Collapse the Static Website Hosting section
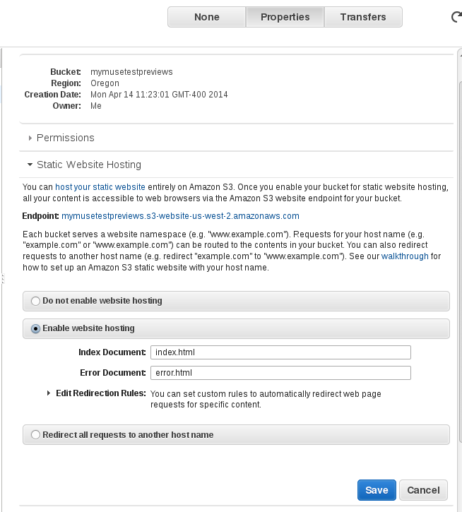Image resolution: width=462 pixels, height=512 pixels. [30, 165]
